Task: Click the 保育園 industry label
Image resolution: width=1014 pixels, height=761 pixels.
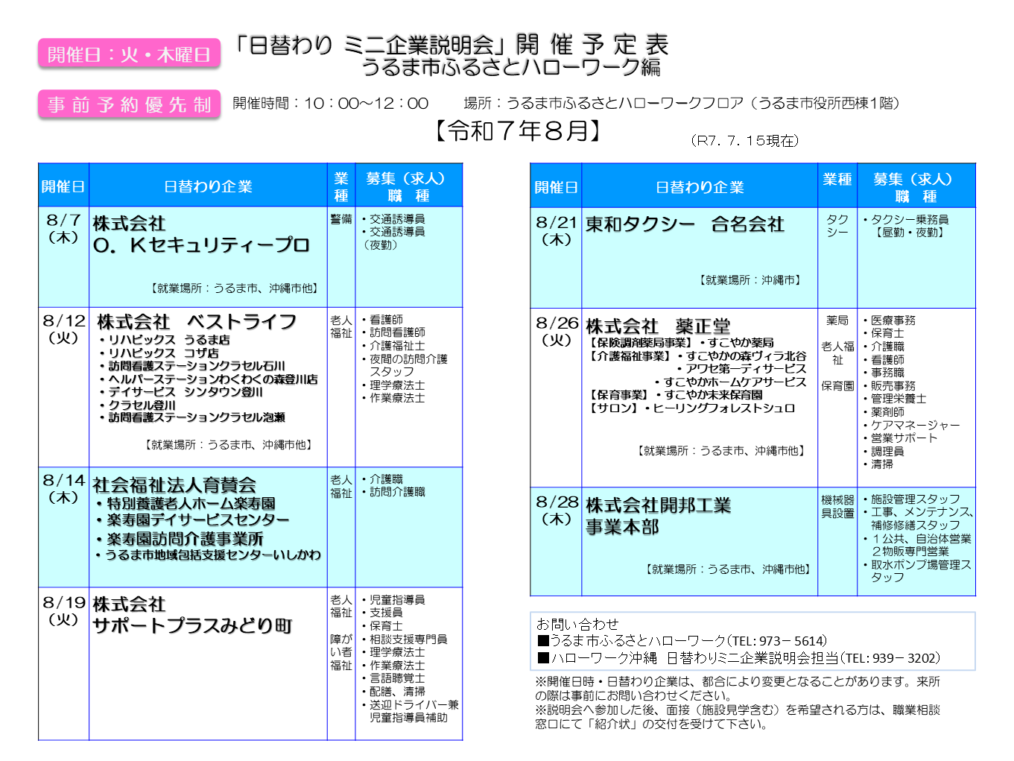Action: coord(837,386)
